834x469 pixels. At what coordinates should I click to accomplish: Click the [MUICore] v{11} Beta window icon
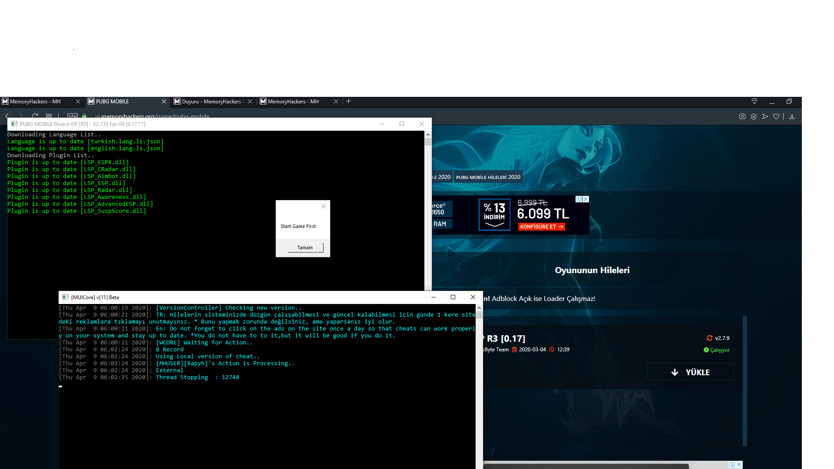click(66, 297)
